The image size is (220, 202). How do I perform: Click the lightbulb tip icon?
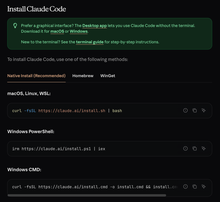click(x=15, y=25)
